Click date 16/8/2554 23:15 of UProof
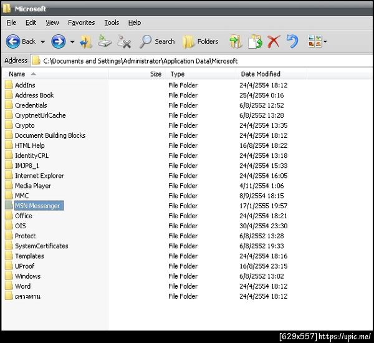The width and height of the screenshot is (374, 343). pyautogui.click(x=263, y=266)
